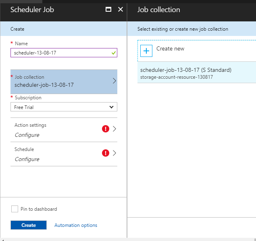Enable Pin to dashboard checkbox
This screenshot has height=241, width=256.
15,209
